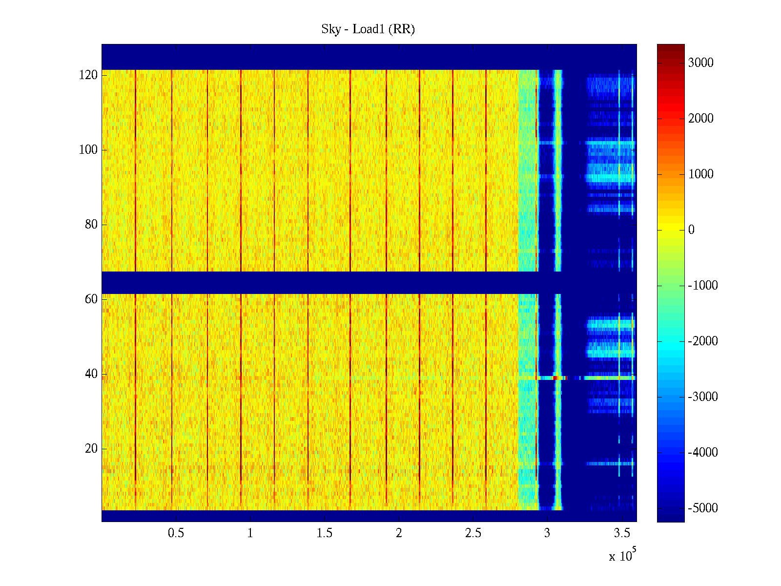This screenshot has width=781, height=586.
Task: Click the y-axis tick label 60
Action: [91, 299]
